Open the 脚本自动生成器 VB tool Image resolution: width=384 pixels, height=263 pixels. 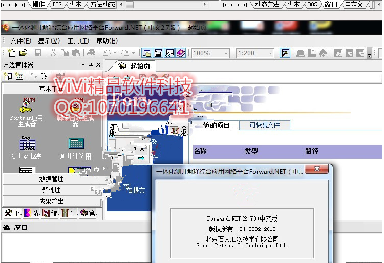pyautogui.click(x=75, y=112)
